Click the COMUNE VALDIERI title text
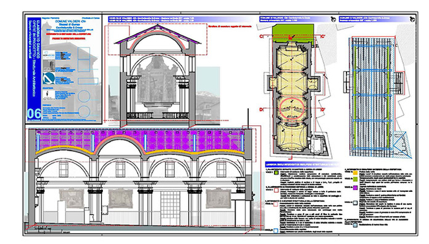Screen dimensions: 429x244 (x=67, y=21)
